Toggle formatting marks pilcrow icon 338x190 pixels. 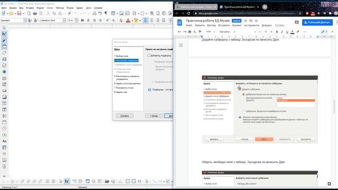click(106, 13)
